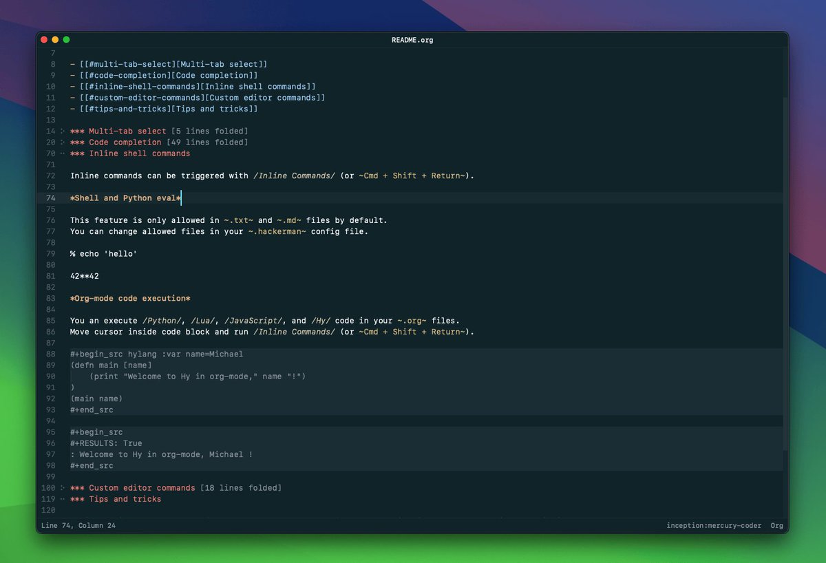Click the Inline shell commands heading text
Viewport: 826px width, 563px height.
(140, 153)
